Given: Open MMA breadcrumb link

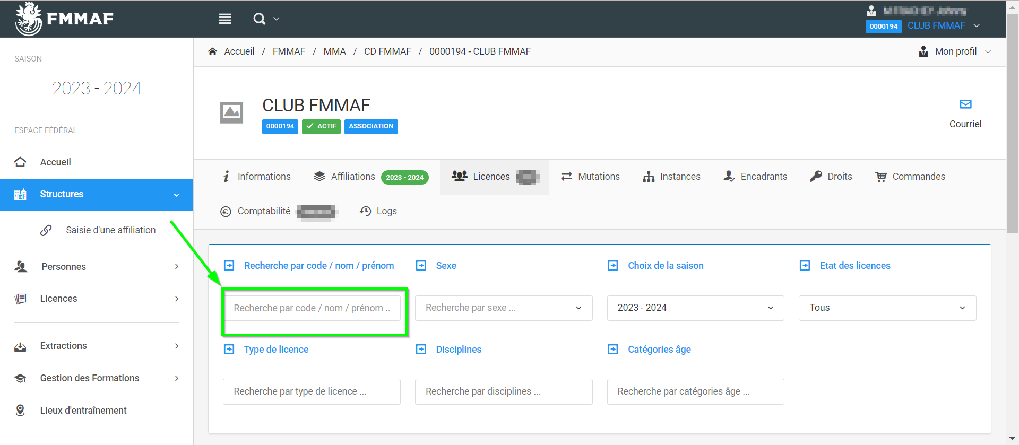Looking at the screenshot, I should coord(334,51).
